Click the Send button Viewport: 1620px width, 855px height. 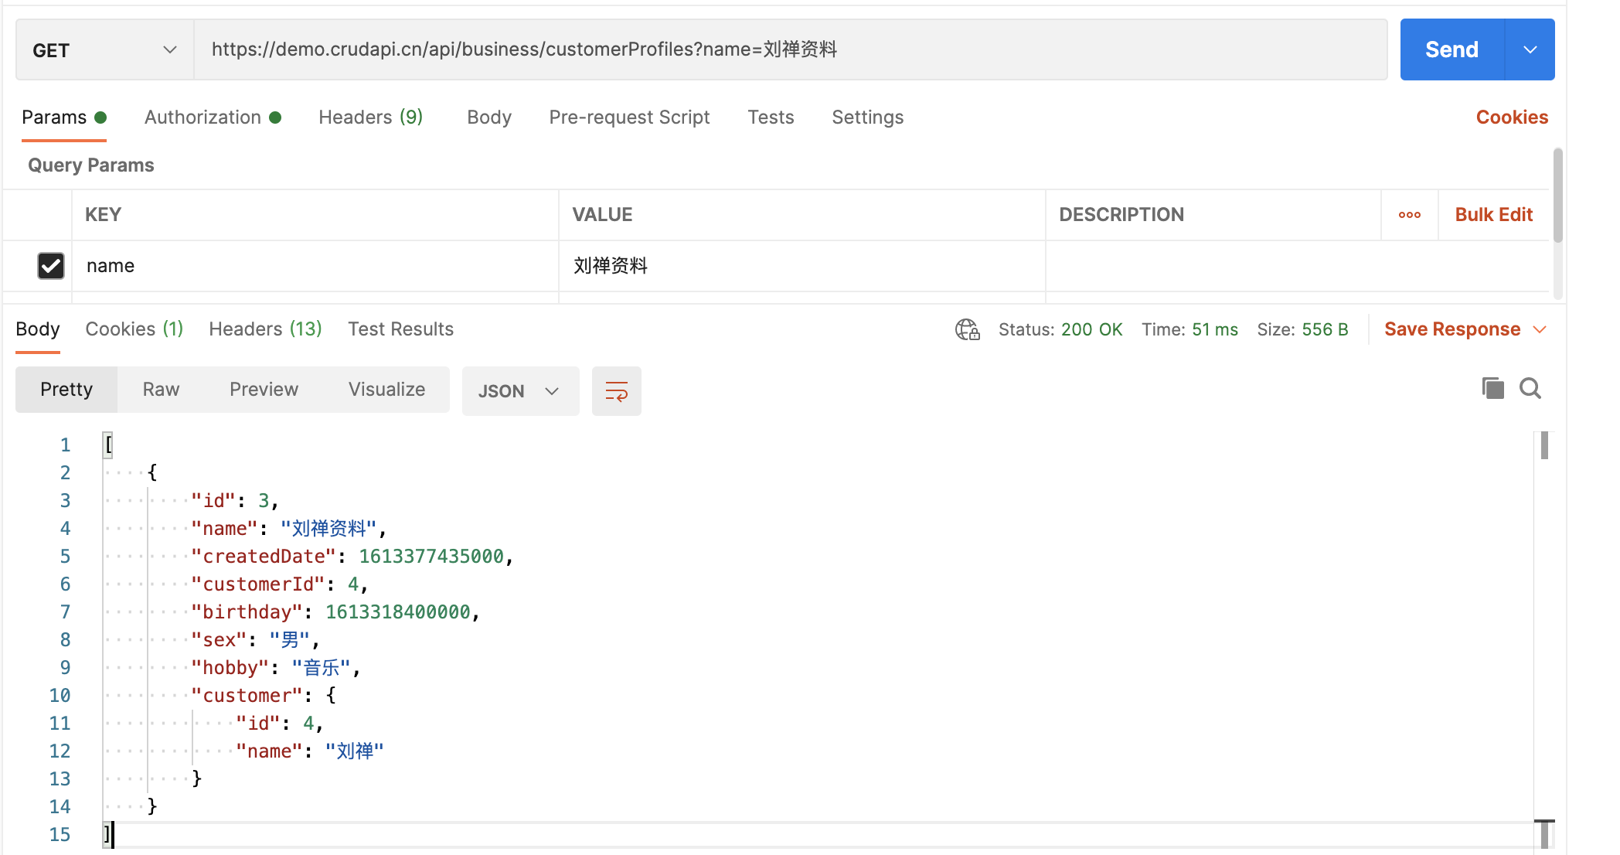pyautogui.click(x=1452, y=50)
